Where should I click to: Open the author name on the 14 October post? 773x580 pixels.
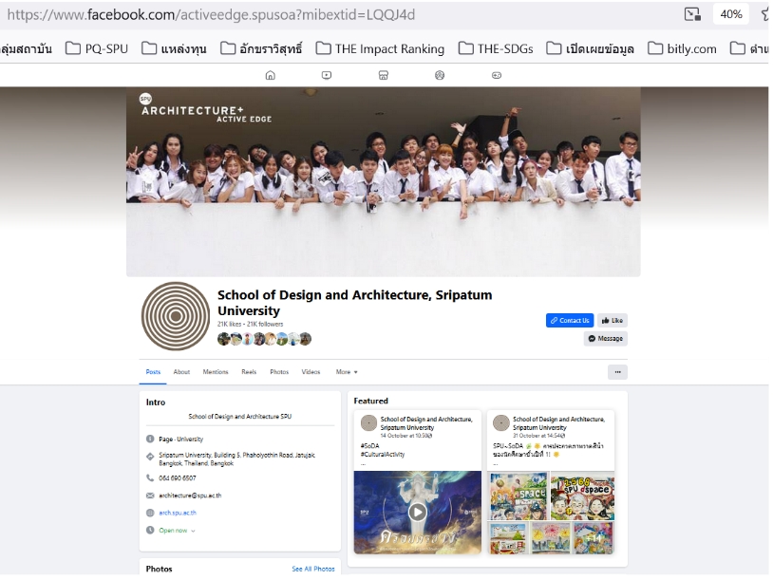(x=426, y=423)
